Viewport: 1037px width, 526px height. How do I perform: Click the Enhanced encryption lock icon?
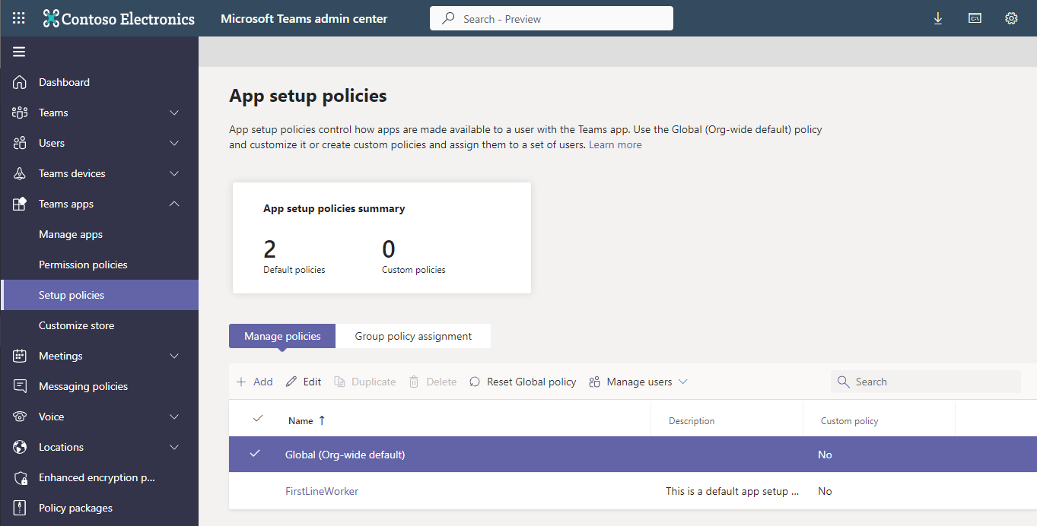(20, 477)
